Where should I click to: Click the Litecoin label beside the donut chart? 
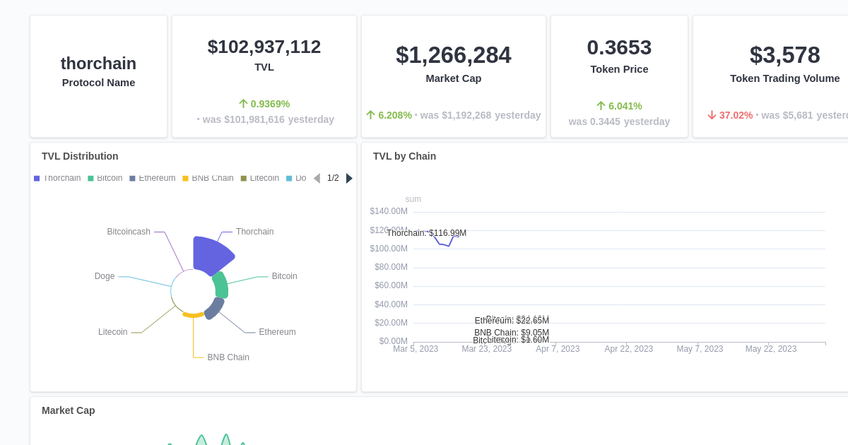pos(113,332)
